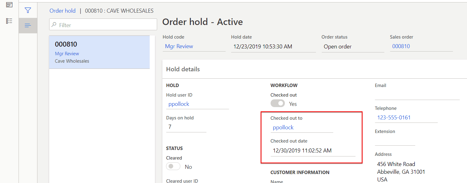467x183 pixels.
Task: Open the Mgr Review hold code link
Action: point(179,46)
